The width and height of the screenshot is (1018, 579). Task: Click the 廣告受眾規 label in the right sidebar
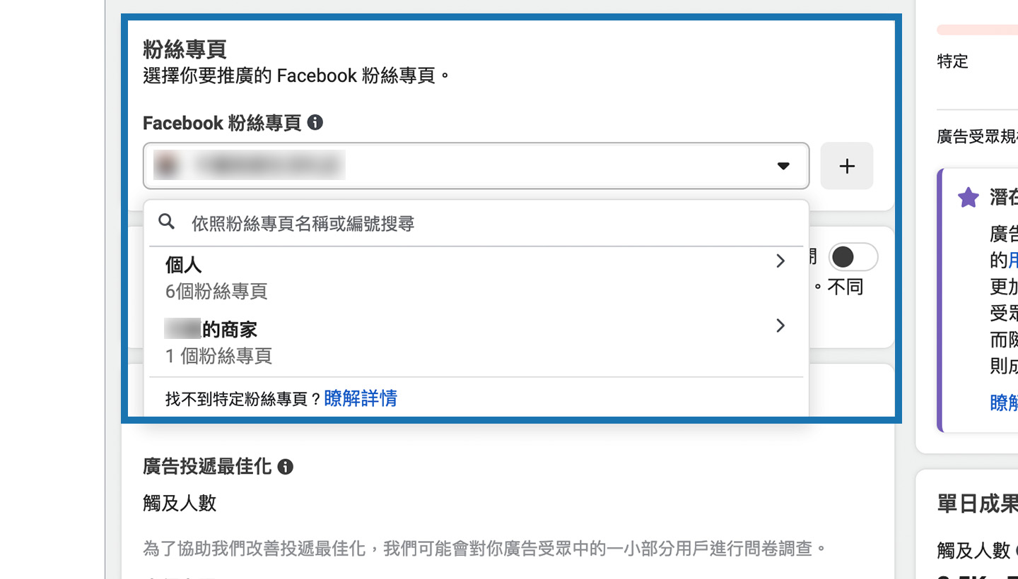point(977,137)
